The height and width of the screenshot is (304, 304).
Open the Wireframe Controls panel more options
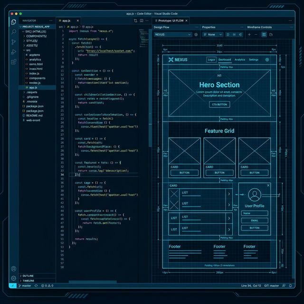[291, 27]
